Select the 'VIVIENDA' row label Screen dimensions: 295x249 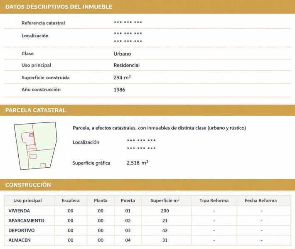point(19,211)
